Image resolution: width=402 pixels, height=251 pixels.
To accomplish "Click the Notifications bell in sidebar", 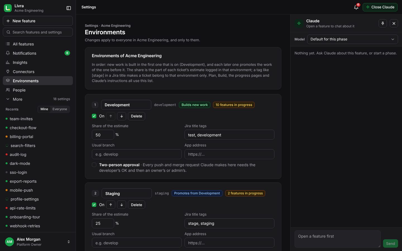I will tap(8, 53).
